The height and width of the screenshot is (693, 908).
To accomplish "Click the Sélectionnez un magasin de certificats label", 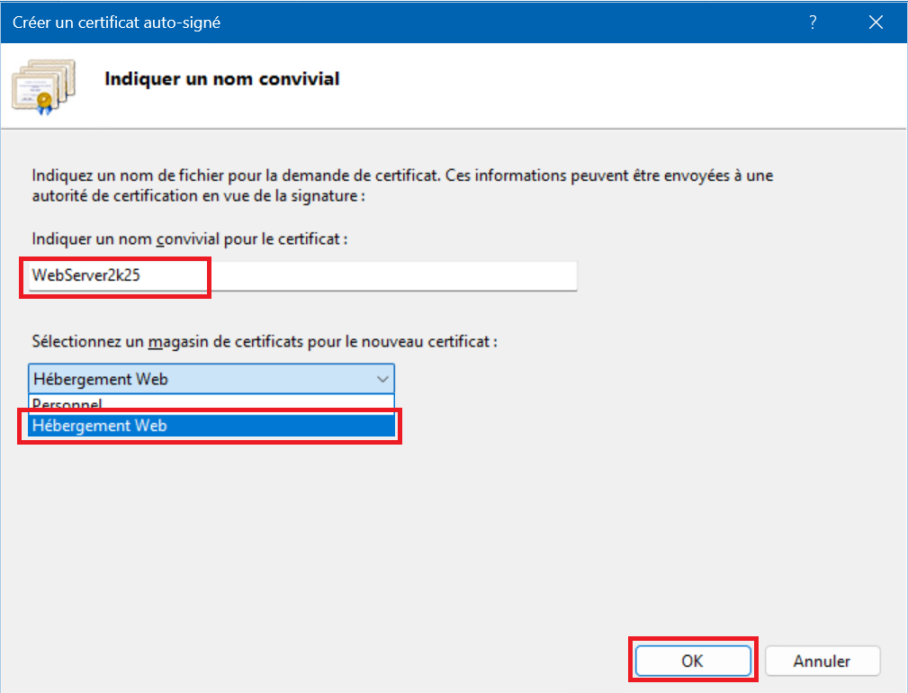I will pyautogui.click(x=265, y=342).
